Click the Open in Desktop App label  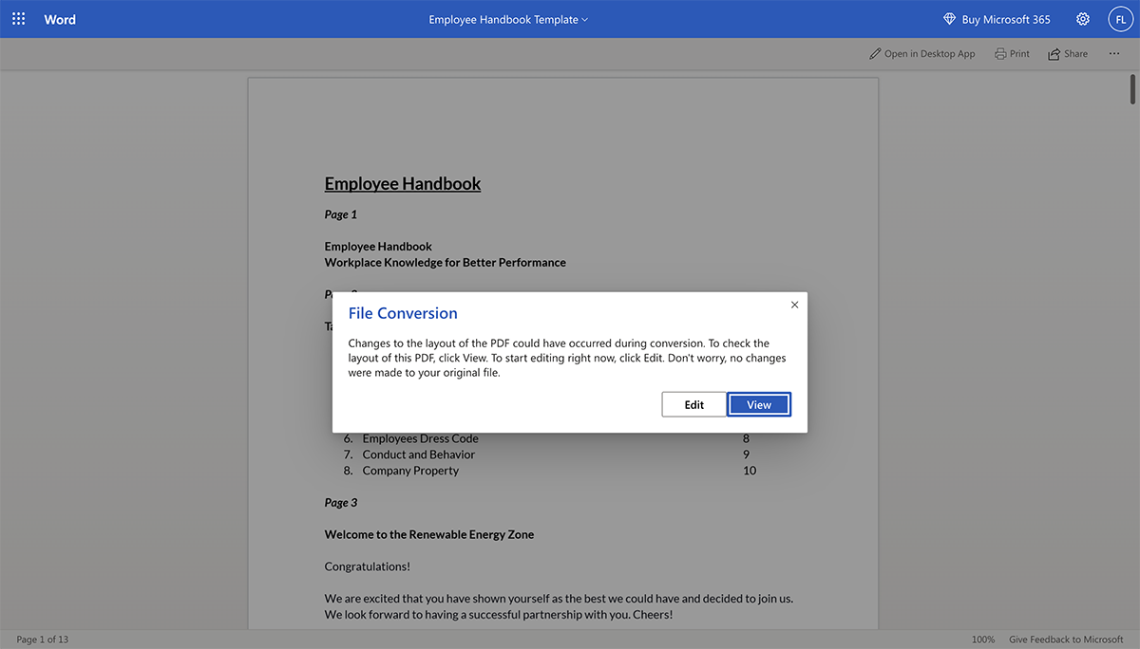pos(929,54)
